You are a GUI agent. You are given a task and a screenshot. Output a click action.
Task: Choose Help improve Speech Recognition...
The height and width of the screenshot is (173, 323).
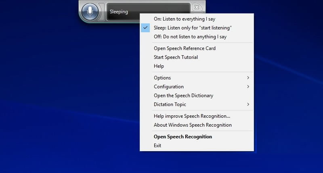197,116
